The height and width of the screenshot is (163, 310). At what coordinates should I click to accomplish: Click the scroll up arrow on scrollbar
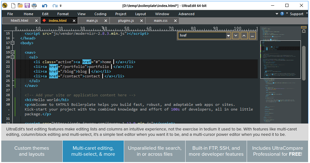[304, 31]
